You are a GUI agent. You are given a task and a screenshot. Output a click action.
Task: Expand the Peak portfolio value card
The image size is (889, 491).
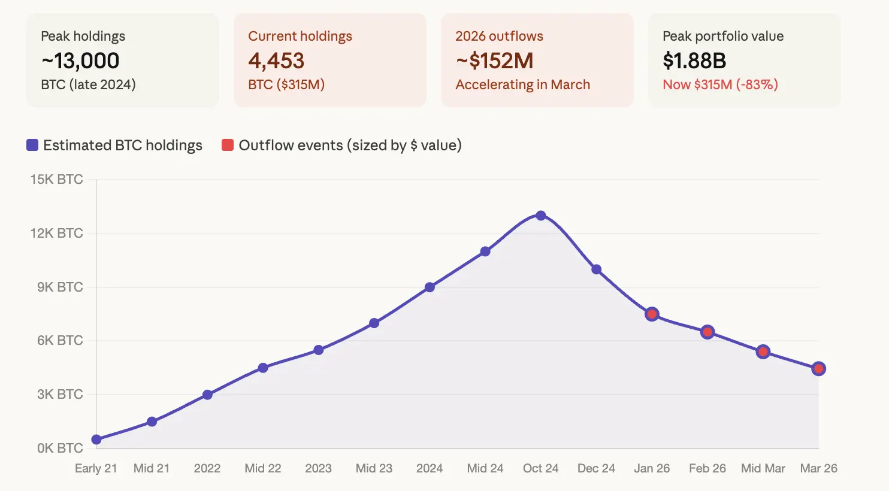744,60
